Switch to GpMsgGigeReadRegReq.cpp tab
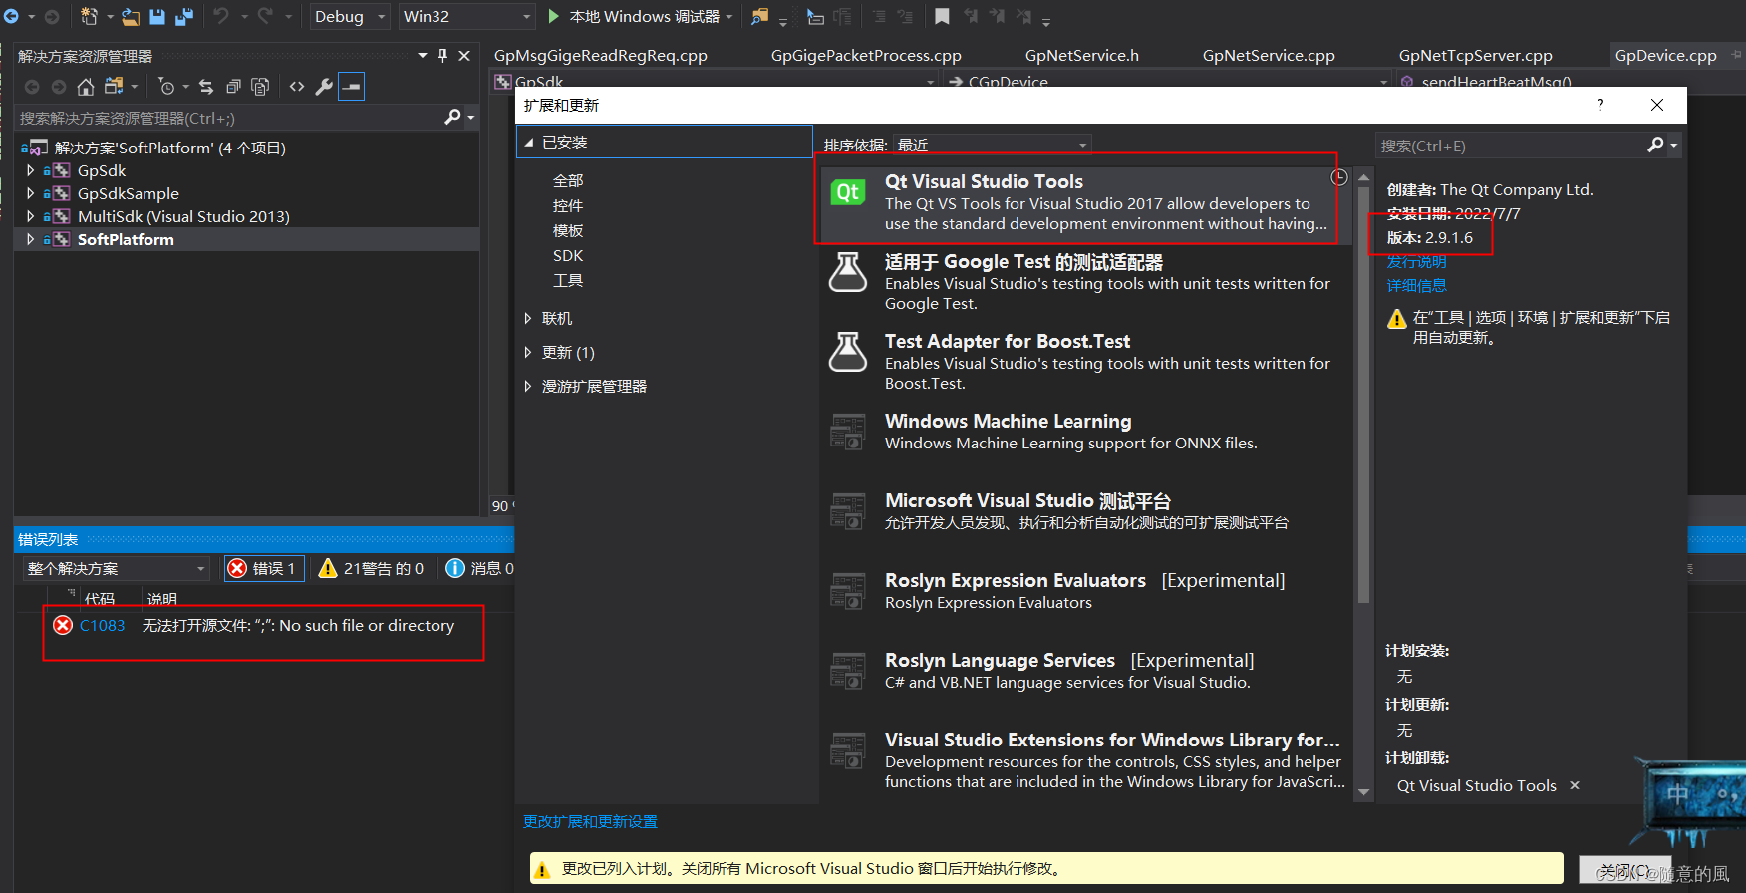 coord(601,56)
